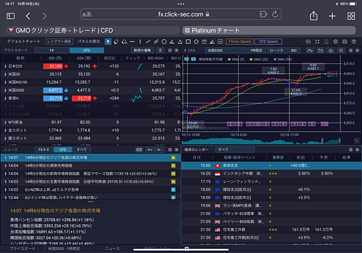The width and height of the screenshot is (362, 253).
Task: Click the keyboard icon in the news panel
Action: [139, 150]
